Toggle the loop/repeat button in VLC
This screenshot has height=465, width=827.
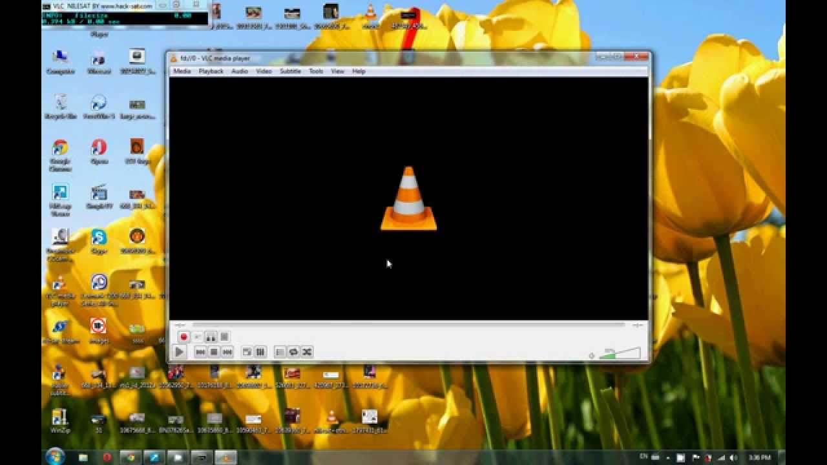[293, 352]
